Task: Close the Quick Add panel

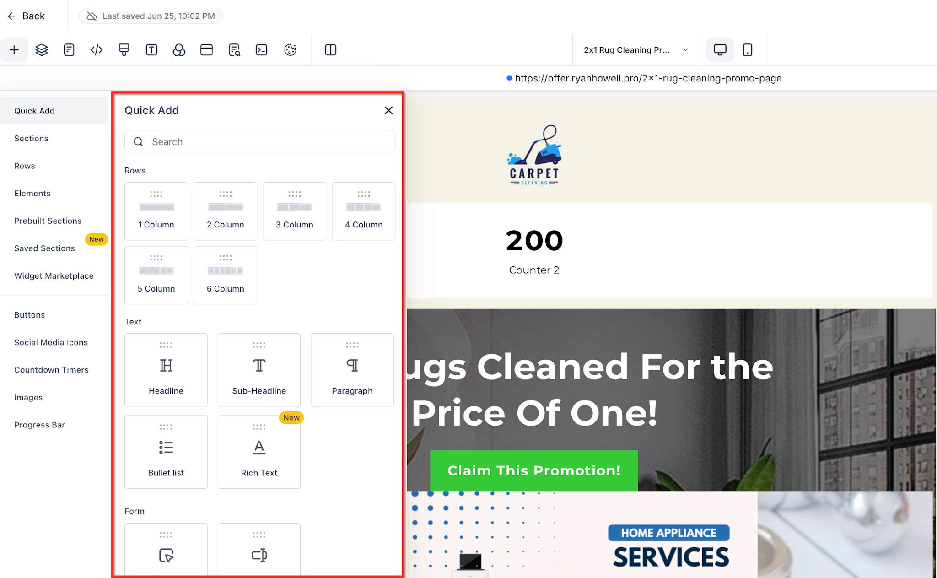Action: (388, 110)
